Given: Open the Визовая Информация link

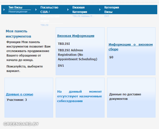Looking at the screenshot, I should click(76, 36).
